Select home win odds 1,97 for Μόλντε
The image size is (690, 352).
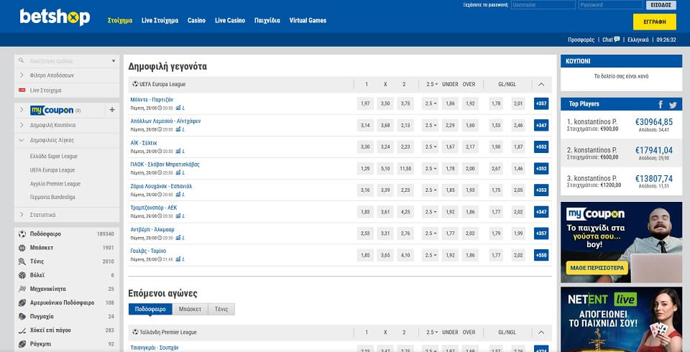(x=365, y=104)
